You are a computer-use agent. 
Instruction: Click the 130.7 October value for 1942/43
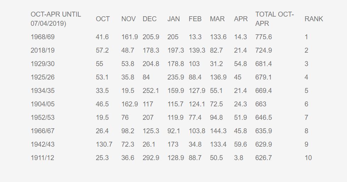click(x=104, y=145)
